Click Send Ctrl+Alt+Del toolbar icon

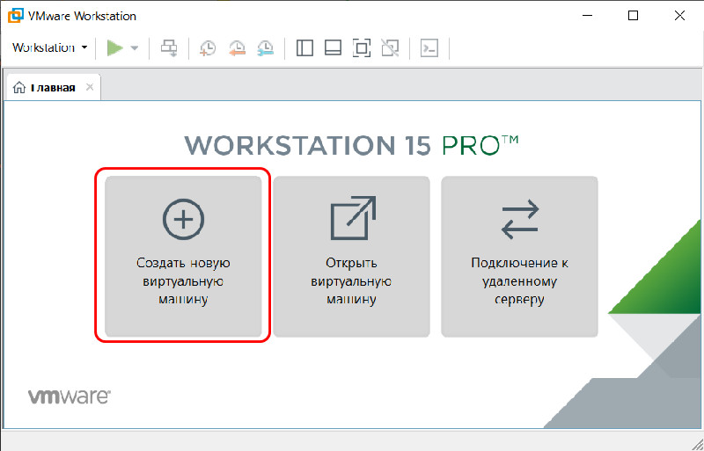pyautogui.click(x=169, y=48)
